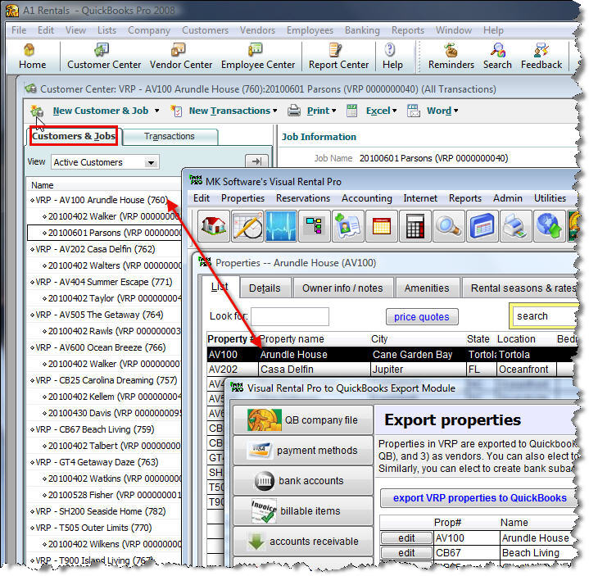Click the Word icon in Customer Center

[414, 111]
